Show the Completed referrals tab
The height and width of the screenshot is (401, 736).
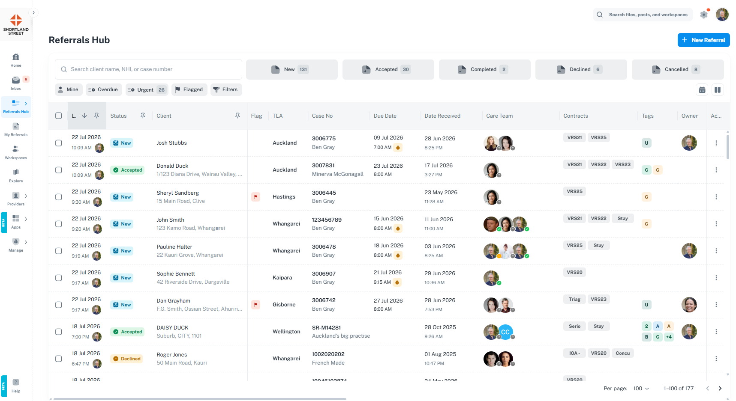click(x=485, y=69)
